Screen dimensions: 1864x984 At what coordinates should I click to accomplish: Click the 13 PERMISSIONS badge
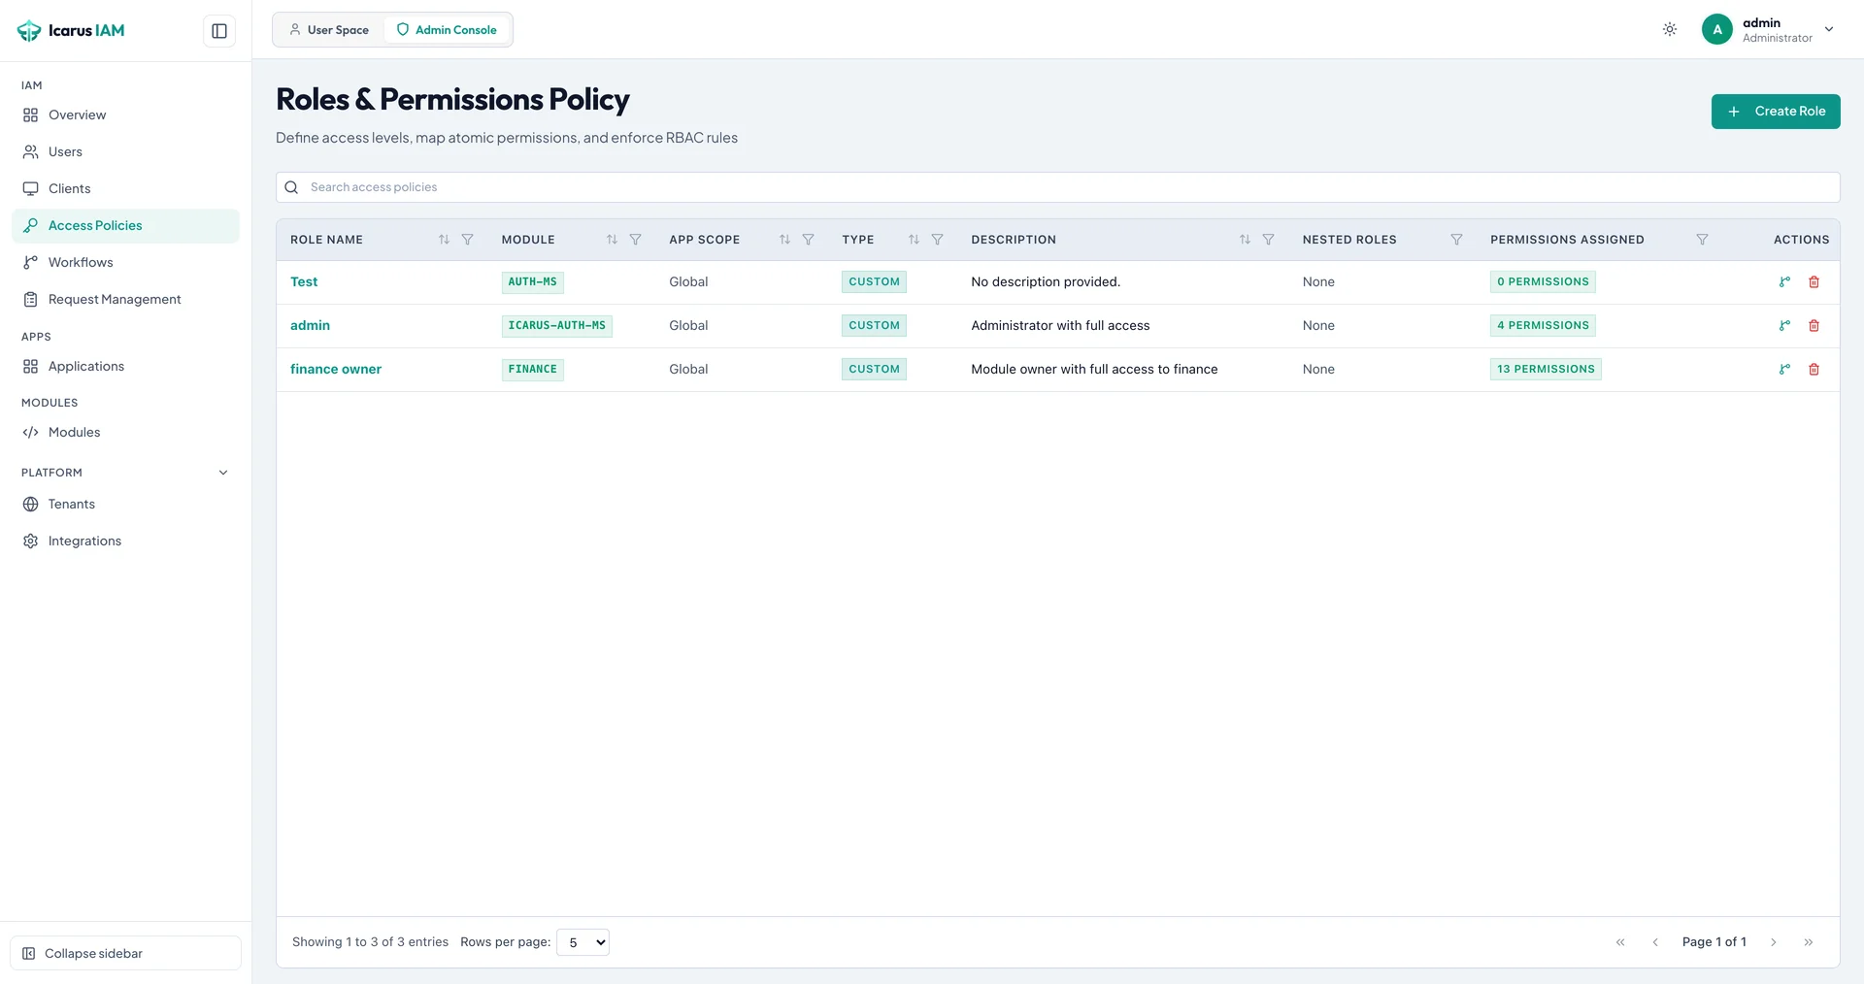tap(1546, 370)
